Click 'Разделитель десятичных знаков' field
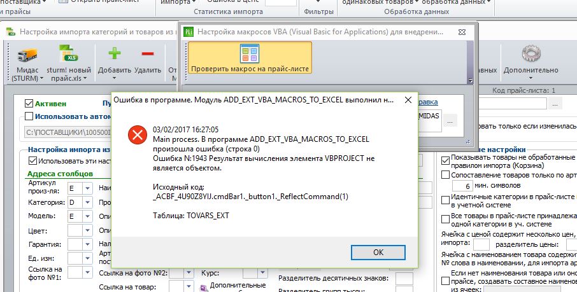The width and height of the screenshot is (577, 292). tap(404, 279)
